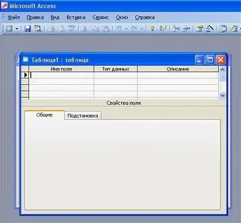241x223 pixels.
Task: Open the Properties sheet icon
Action: 199,29
